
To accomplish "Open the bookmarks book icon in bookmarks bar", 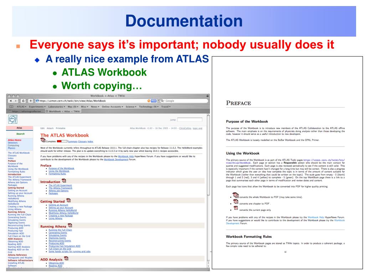I will pyautogui.click(x=11, y=107).
